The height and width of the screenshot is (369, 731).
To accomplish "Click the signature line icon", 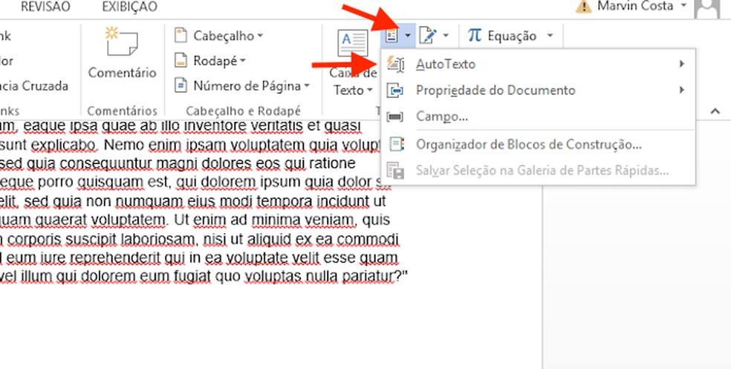I will tap(428, 36).
